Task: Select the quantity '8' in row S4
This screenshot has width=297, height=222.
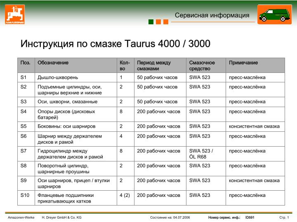Action: click(121, 111)
